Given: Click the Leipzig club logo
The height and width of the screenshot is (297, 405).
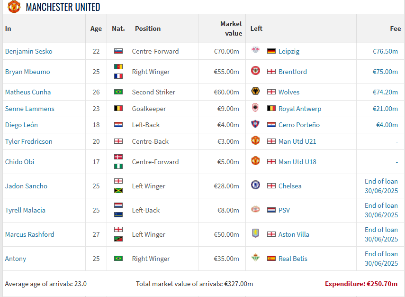Looking at the screenshot, I should tap(255, 51).
